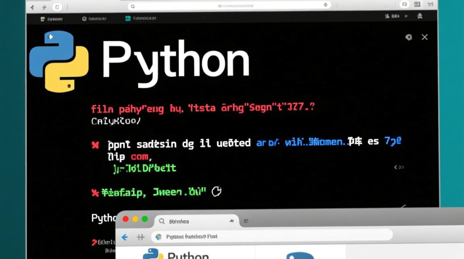Click the search magnifier in top address bar

tap(133, 6)
